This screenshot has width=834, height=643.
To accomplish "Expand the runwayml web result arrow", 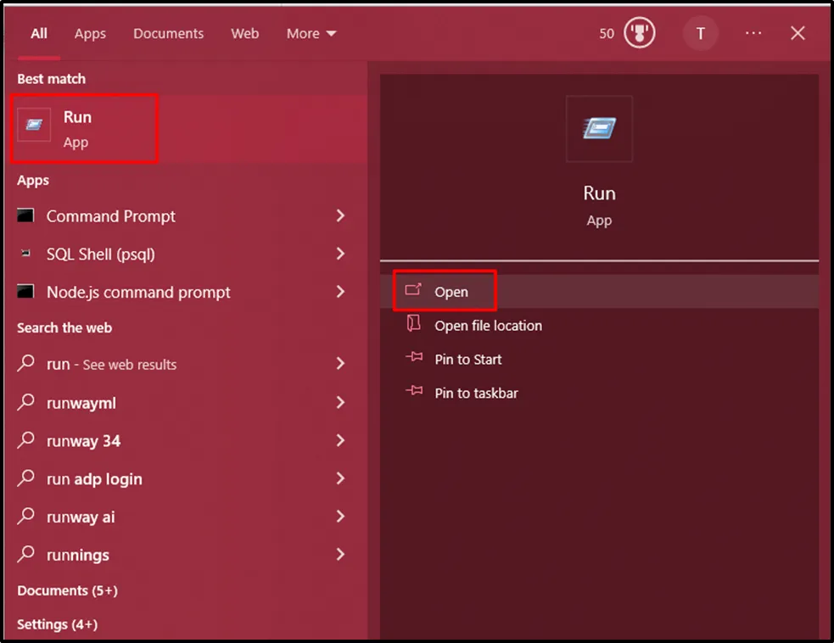I will click(340, 403).
